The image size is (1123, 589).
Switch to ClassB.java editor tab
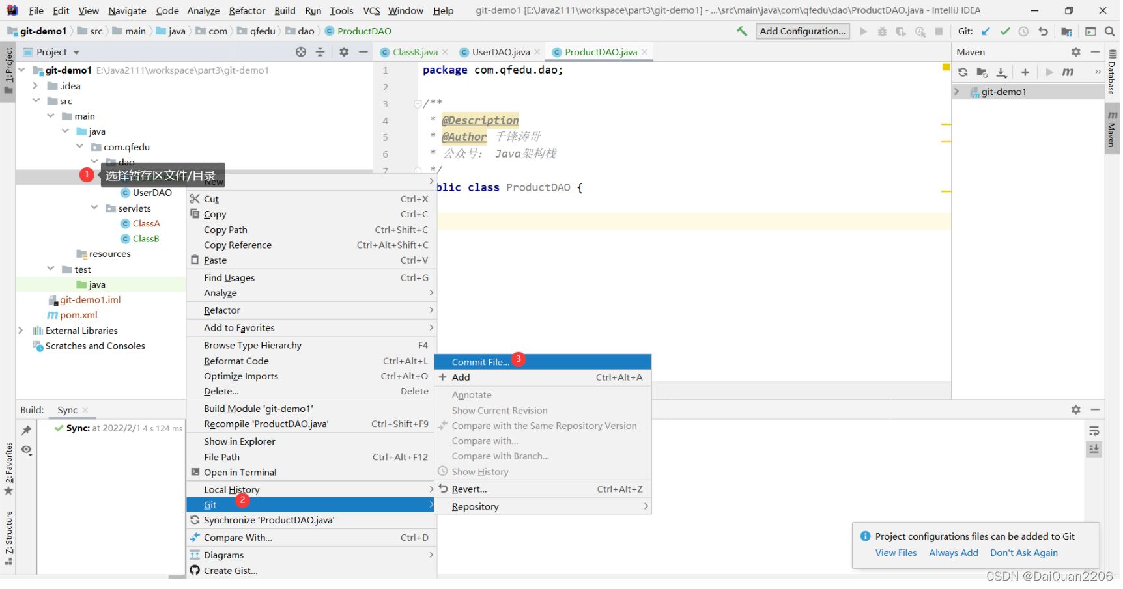tap(415, 52)
